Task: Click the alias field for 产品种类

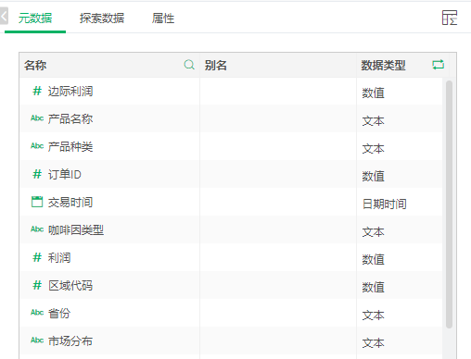Action: (x=278, y=146)
